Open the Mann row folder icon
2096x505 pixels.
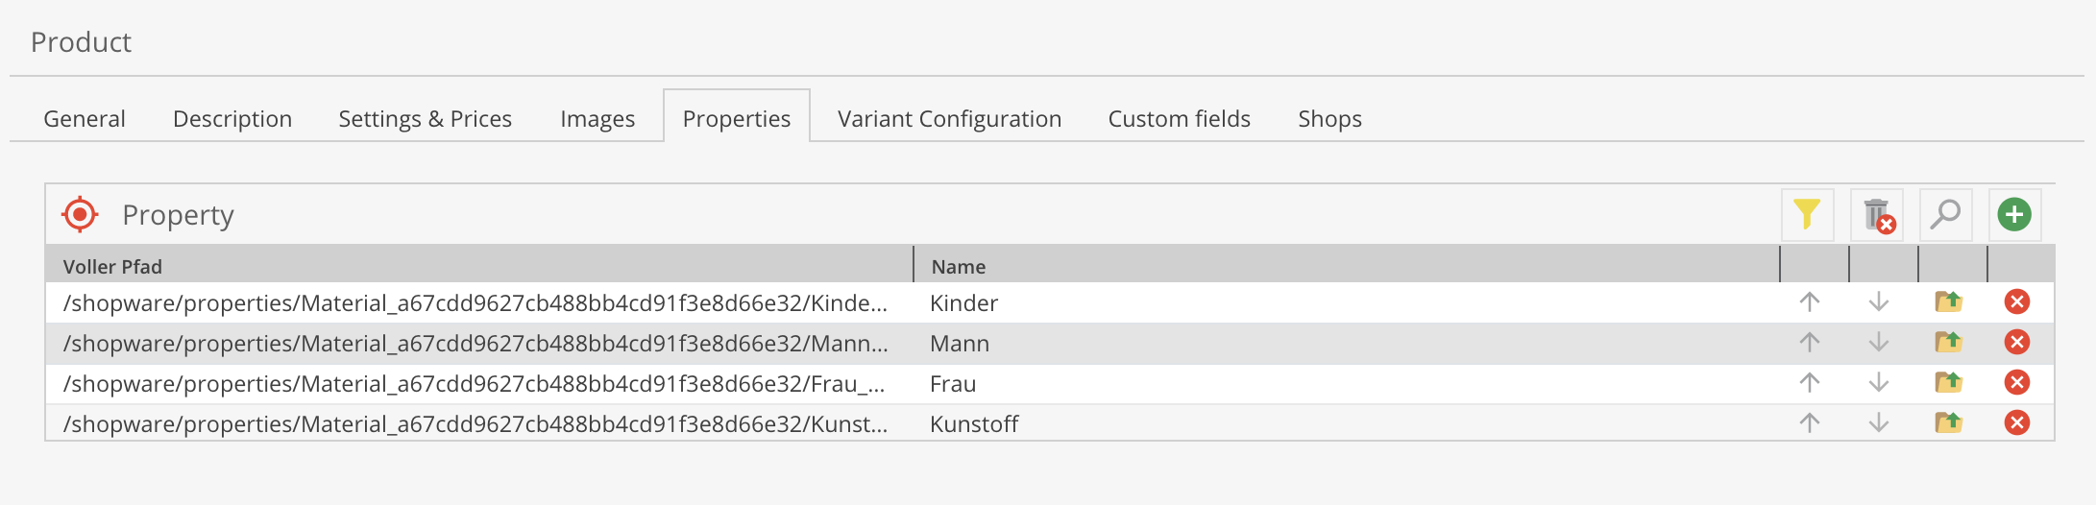click(1948, 343)
